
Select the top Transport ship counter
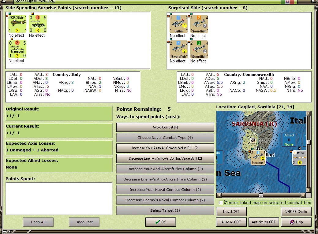click(38, 24)
